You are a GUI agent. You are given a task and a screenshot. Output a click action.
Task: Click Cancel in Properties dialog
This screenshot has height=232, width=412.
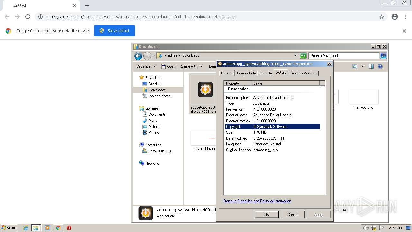(x=293, y=215)
